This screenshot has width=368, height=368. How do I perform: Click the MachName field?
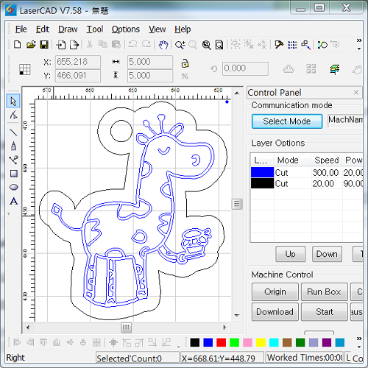point(345,120)
